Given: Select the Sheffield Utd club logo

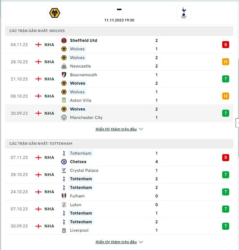Looking at the screenshot, I should tap(64, 40).
